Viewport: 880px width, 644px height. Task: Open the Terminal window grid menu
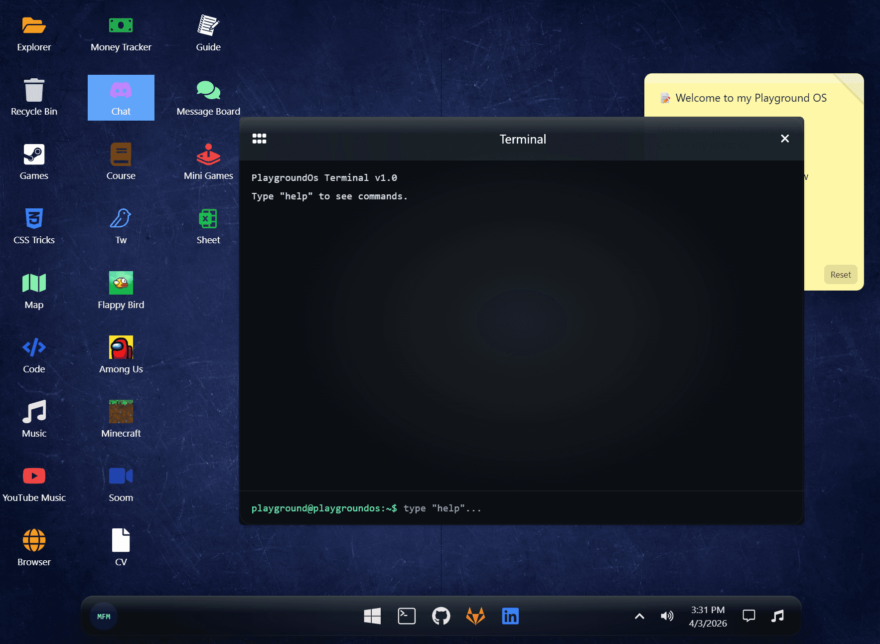coord(259,139)
